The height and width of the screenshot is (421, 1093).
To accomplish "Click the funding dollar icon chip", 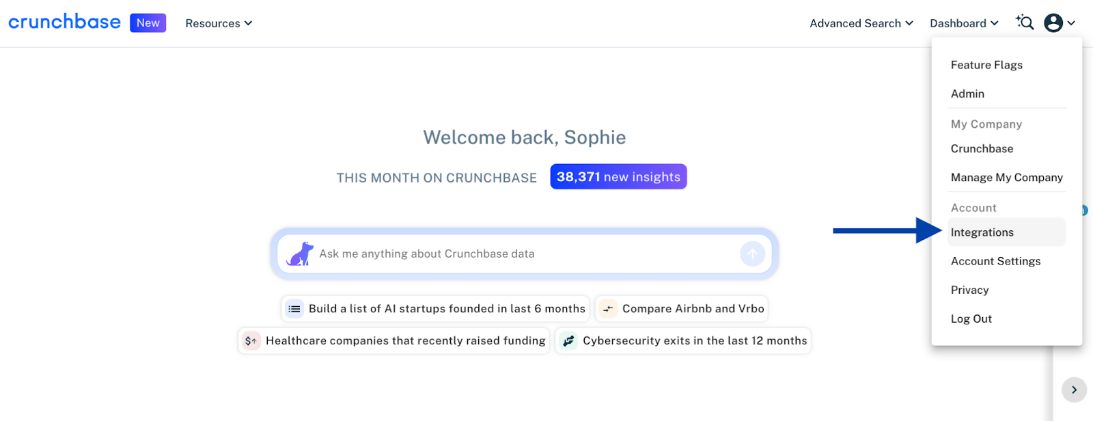I will 251,341.
